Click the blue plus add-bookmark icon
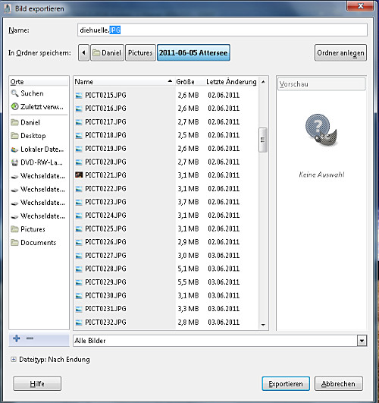379x403 pixels. [17, 338]
